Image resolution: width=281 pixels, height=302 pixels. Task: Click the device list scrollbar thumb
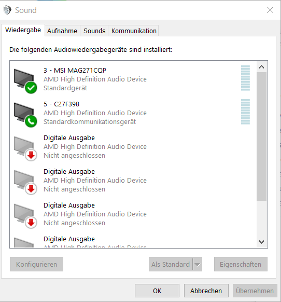pos(261,136)
